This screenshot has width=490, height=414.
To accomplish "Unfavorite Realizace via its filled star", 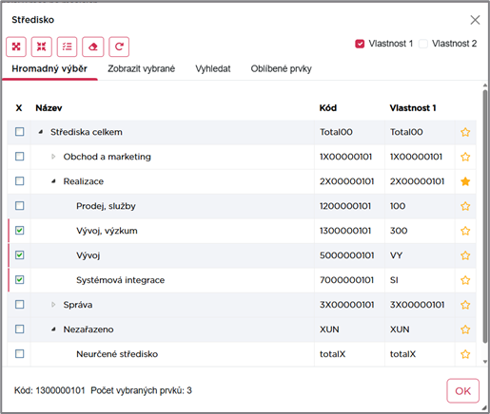I will (465, 181).
